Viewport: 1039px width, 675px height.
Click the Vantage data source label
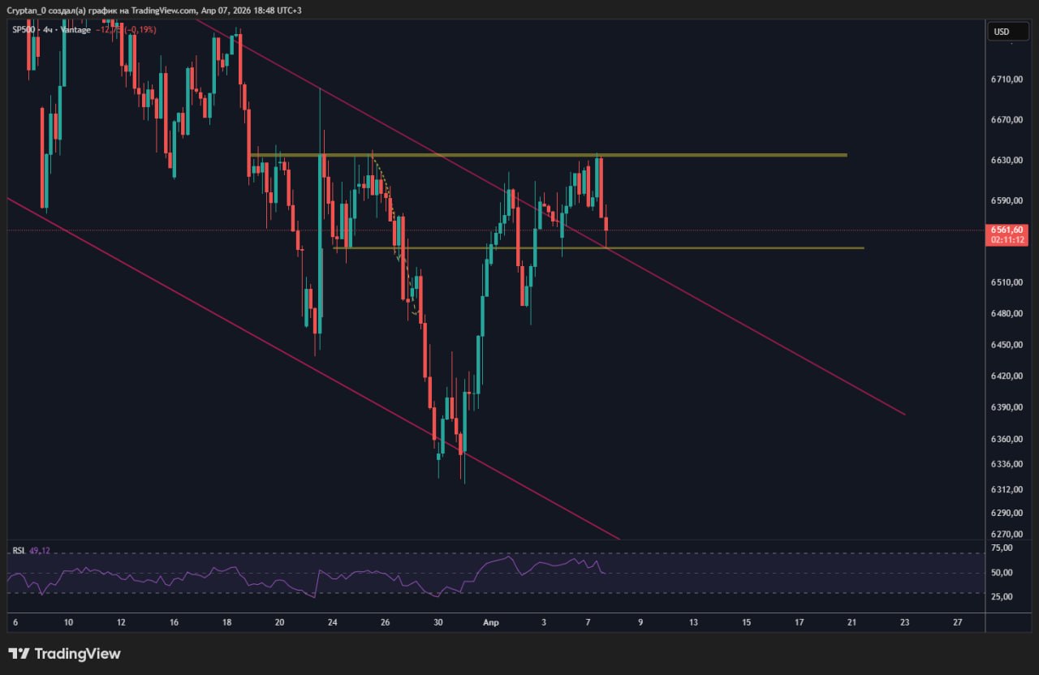(x=75, y=30)
